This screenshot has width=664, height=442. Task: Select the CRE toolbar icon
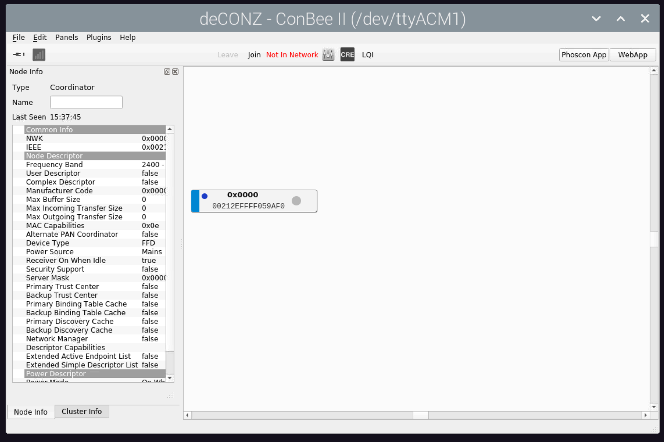[x=347, y=55]
